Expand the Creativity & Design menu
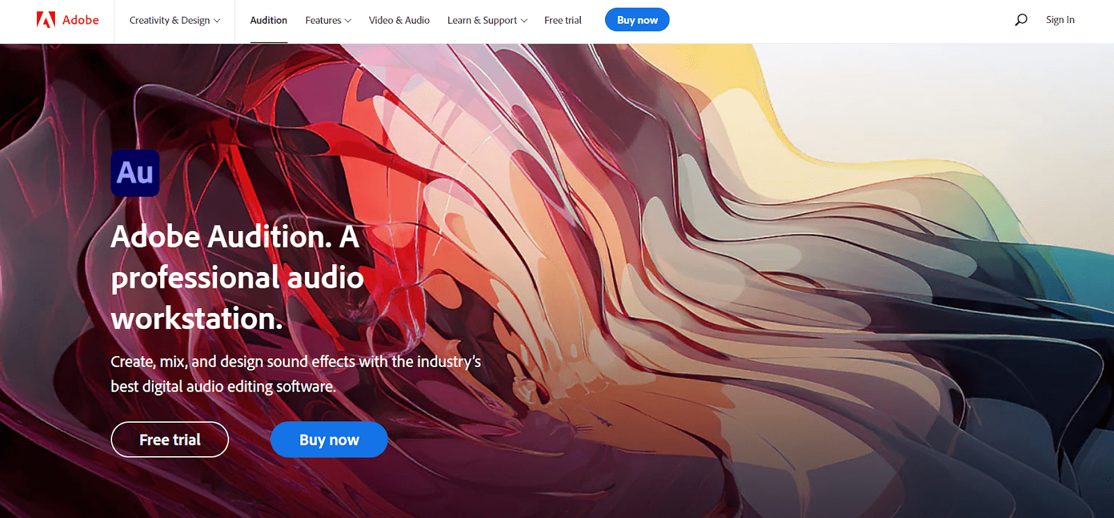This screenshot has height=518, width=1114. click(x=175, y=20)
